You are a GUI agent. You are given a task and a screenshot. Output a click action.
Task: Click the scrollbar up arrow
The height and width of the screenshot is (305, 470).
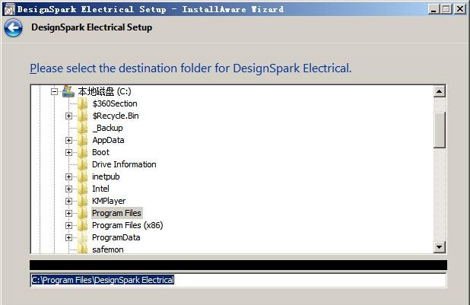(x=439, y=91)
